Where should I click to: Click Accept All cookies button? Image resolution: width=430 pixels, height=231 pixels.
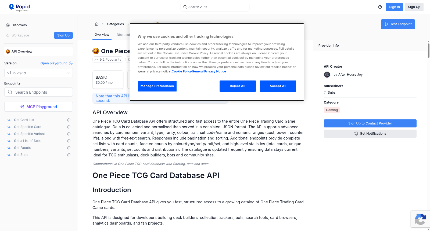click(278, 86)
